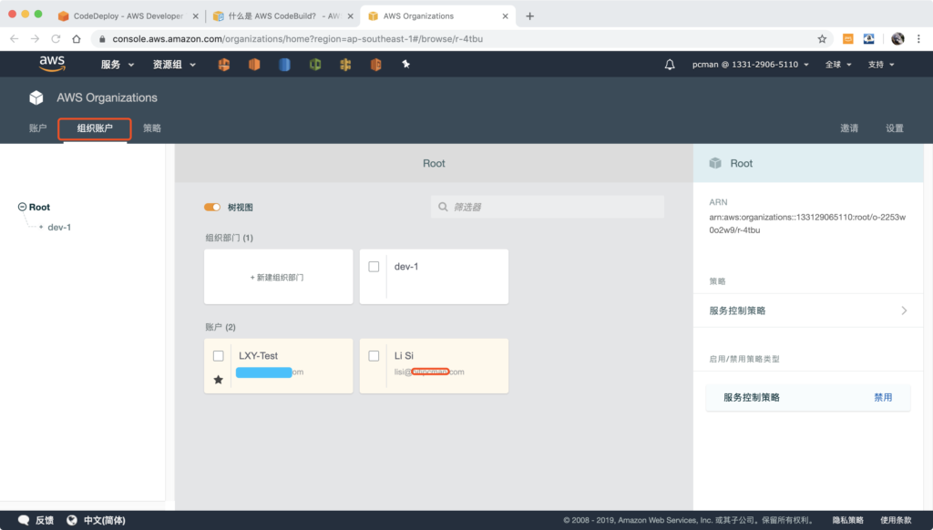Click the AWS logo home icon
This screenshot has height=530, width=933.
tap(52, 64)
